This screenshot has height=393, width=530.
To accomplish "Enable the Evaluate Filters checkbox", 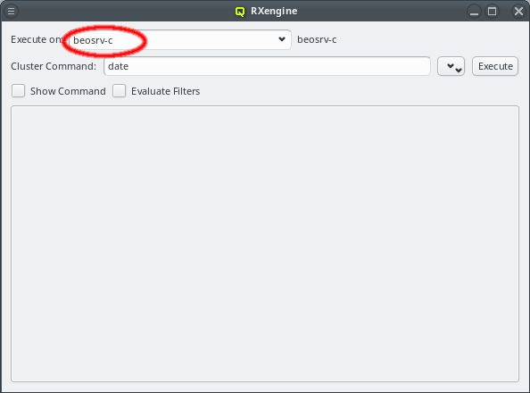I will pyautogui.click(x=119, y=91).
